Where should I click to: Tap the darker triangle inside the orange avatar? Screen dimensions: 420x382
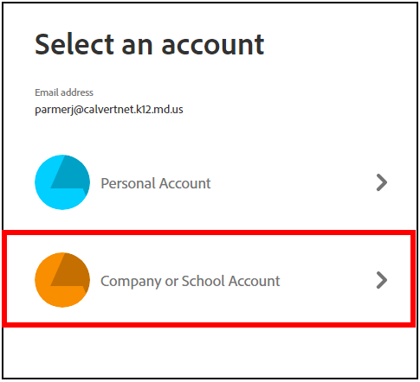pos(70,272)
